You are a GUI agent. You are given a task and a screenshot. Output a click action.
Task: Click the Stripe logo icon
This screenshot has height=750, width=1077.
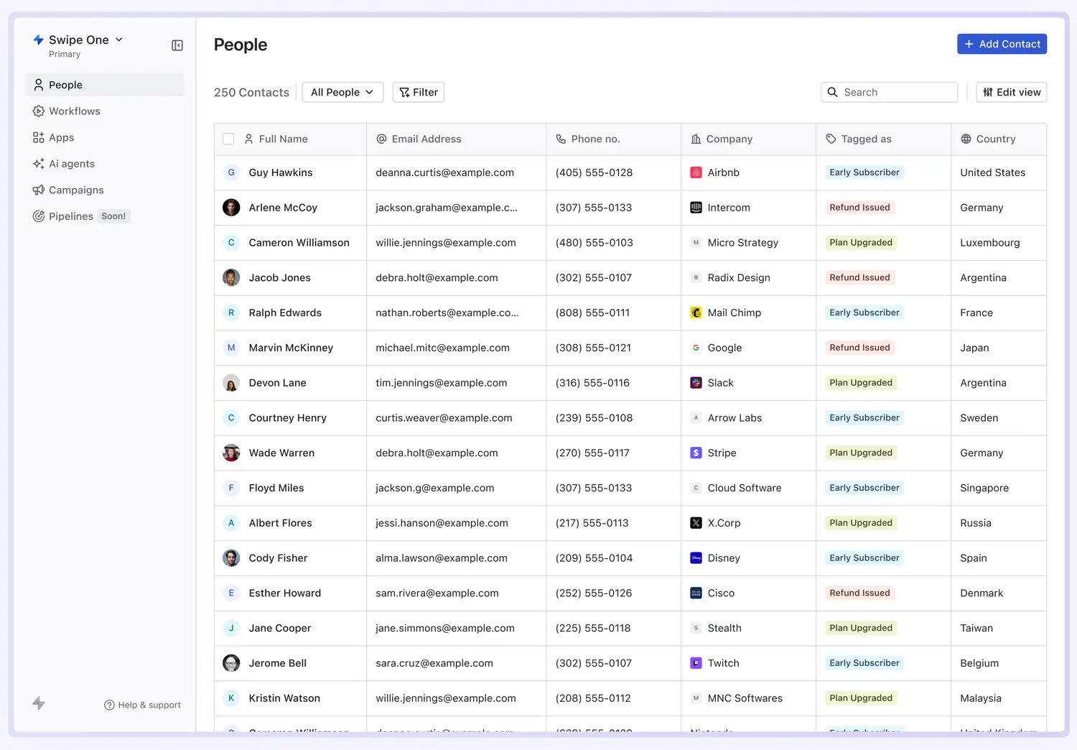click(696, 453)
